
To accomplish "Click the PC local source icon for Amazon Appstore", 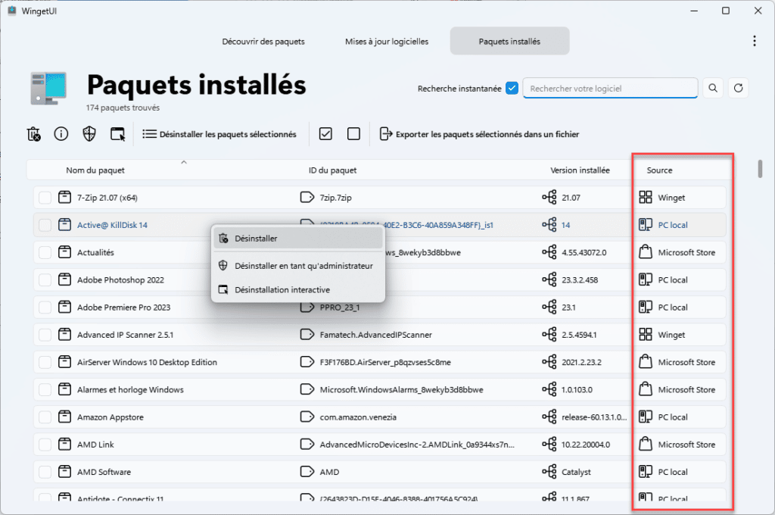I will point(646,417).
